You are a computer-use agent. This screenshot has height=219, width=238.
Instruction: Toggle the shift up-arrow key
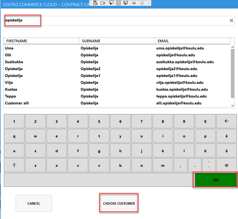[14, 165]
